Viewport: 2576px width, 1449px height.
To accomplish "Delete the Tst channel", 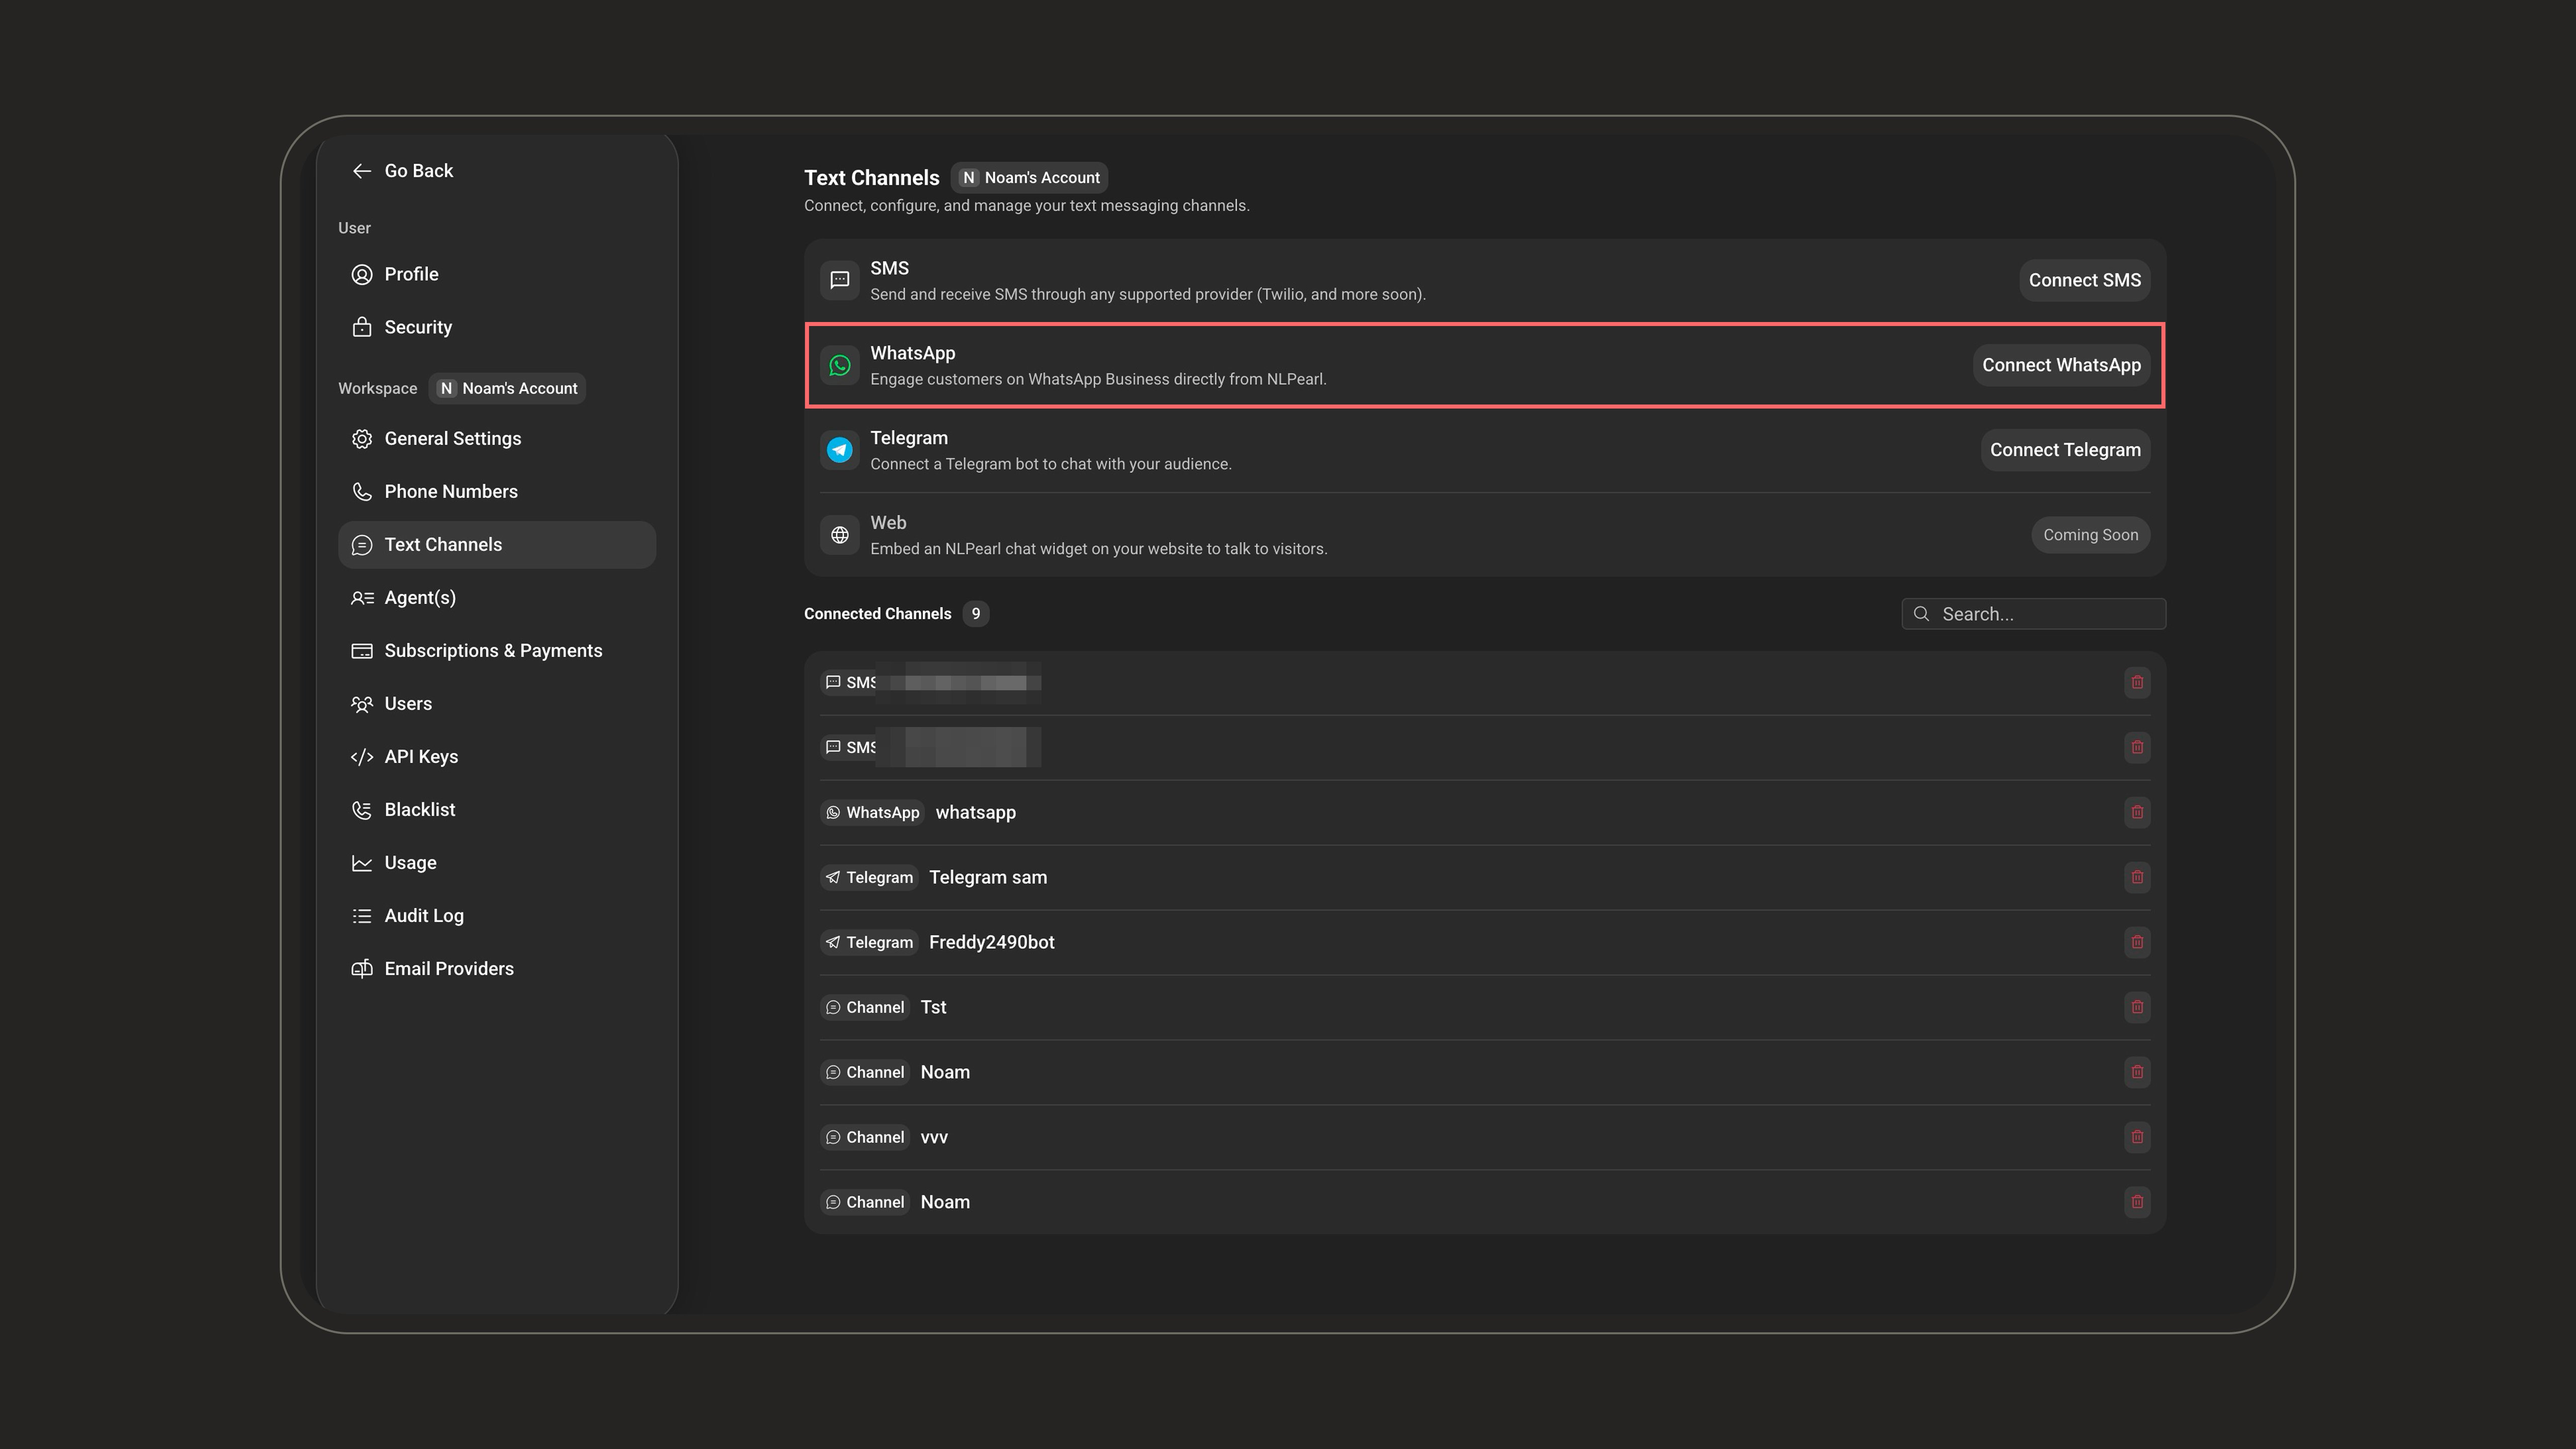I will click(2137, 1007).
